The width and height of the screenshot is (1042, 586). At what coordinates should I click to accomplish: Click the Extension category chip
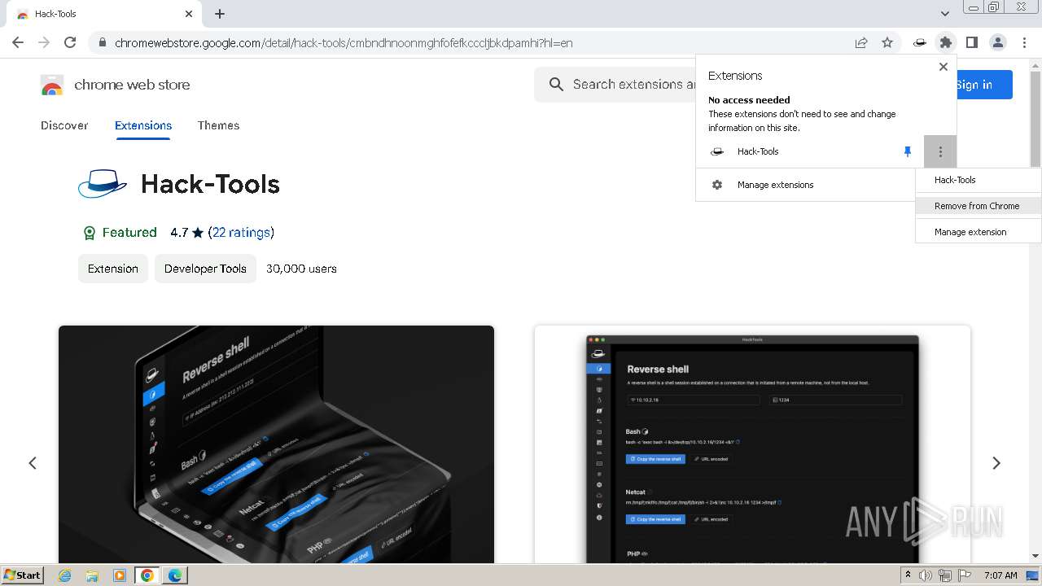(113, 269)
